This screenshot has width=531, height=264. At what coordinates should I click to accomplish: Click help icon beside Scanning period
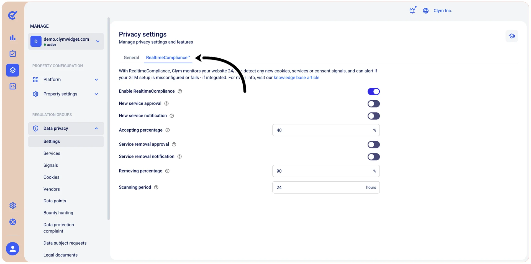(156, 187)
